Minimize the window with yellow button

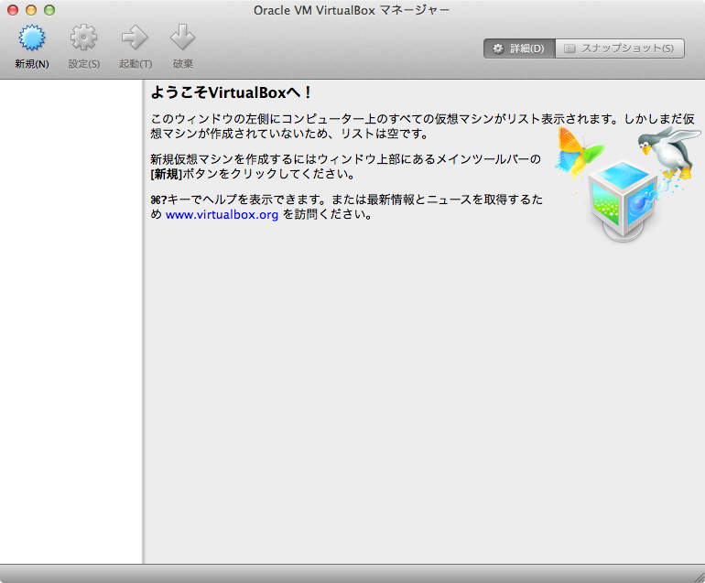pos(31,10)
